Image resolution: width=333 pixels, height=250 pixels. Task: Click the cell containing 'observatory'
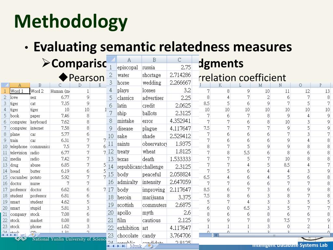click(154, 144)
